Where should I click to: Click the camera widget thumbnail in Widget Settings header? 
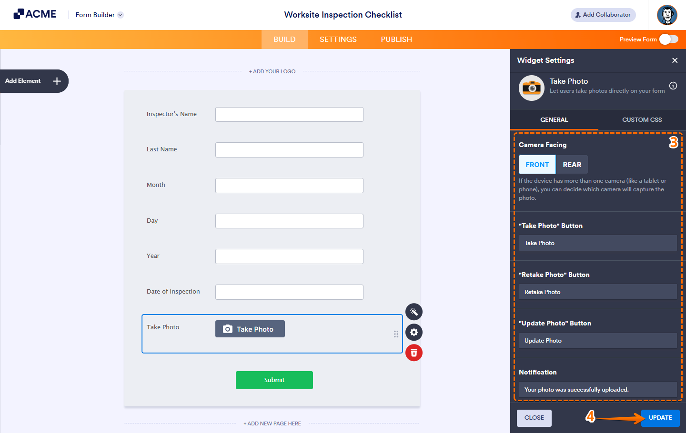click(x=531, y=88)
